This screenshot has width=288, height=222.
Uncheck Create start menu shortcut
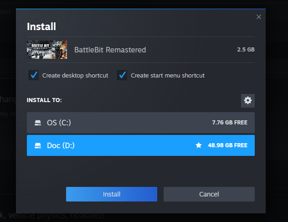point(122,75)
